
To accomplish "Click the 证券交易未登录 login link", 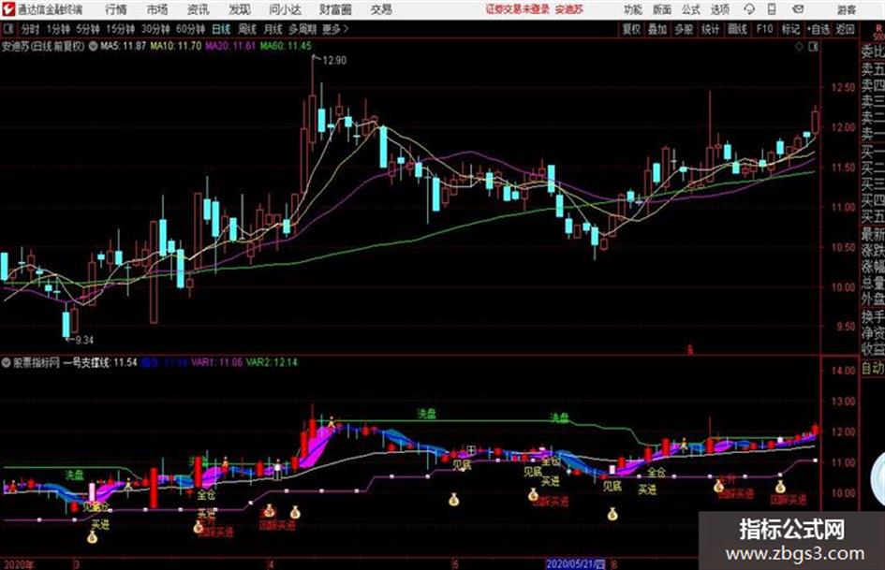I will 517,9.
